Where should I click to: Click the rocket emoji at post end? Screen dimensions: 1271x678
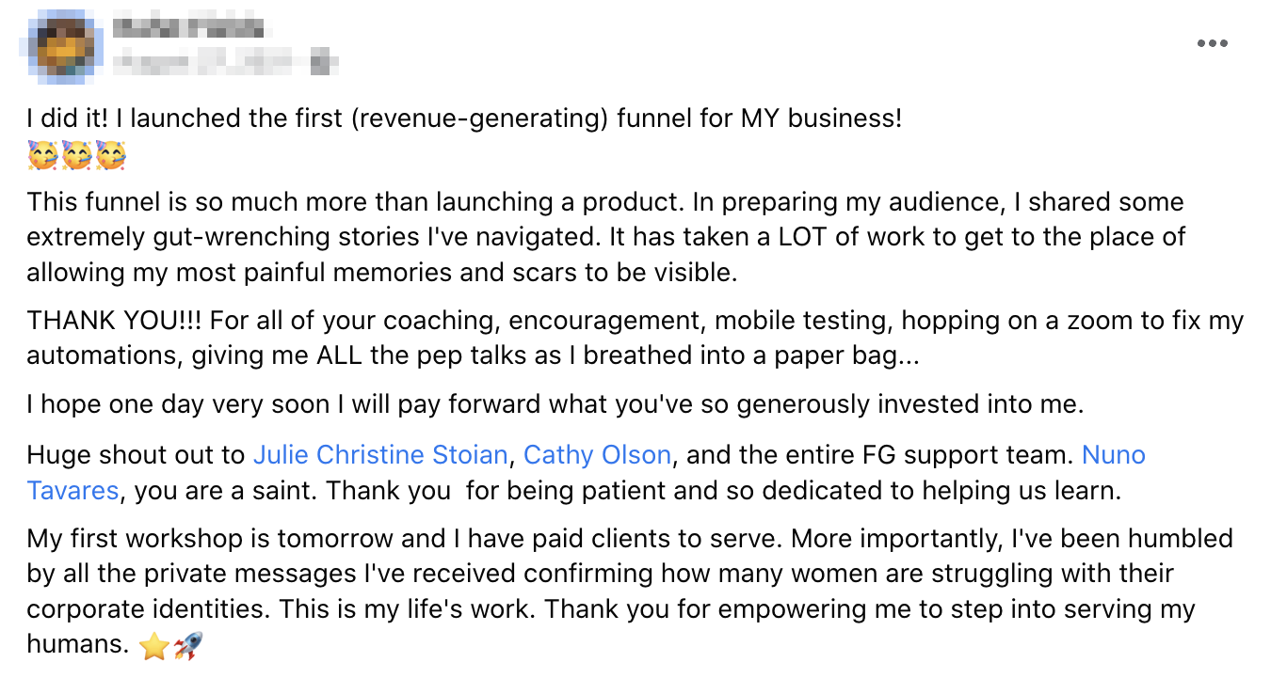coord(187,645)
